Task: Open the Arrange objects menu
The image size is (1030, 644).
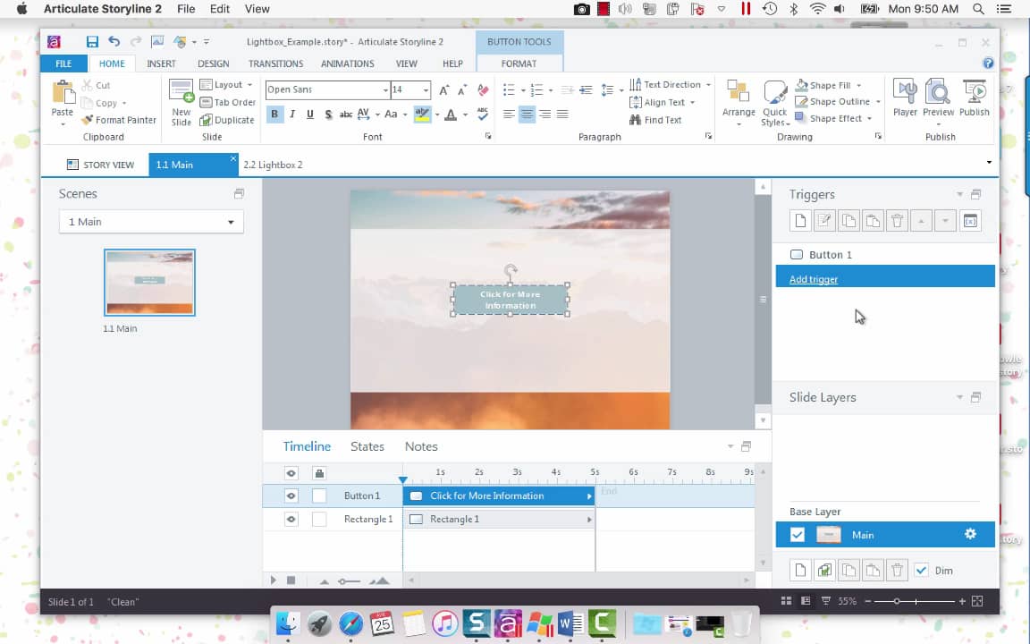Action: click(x=739, y=103)
